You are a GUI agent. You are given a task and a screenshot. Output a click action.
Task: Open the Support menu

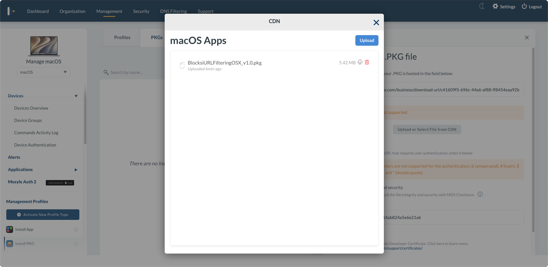[205, 11]
